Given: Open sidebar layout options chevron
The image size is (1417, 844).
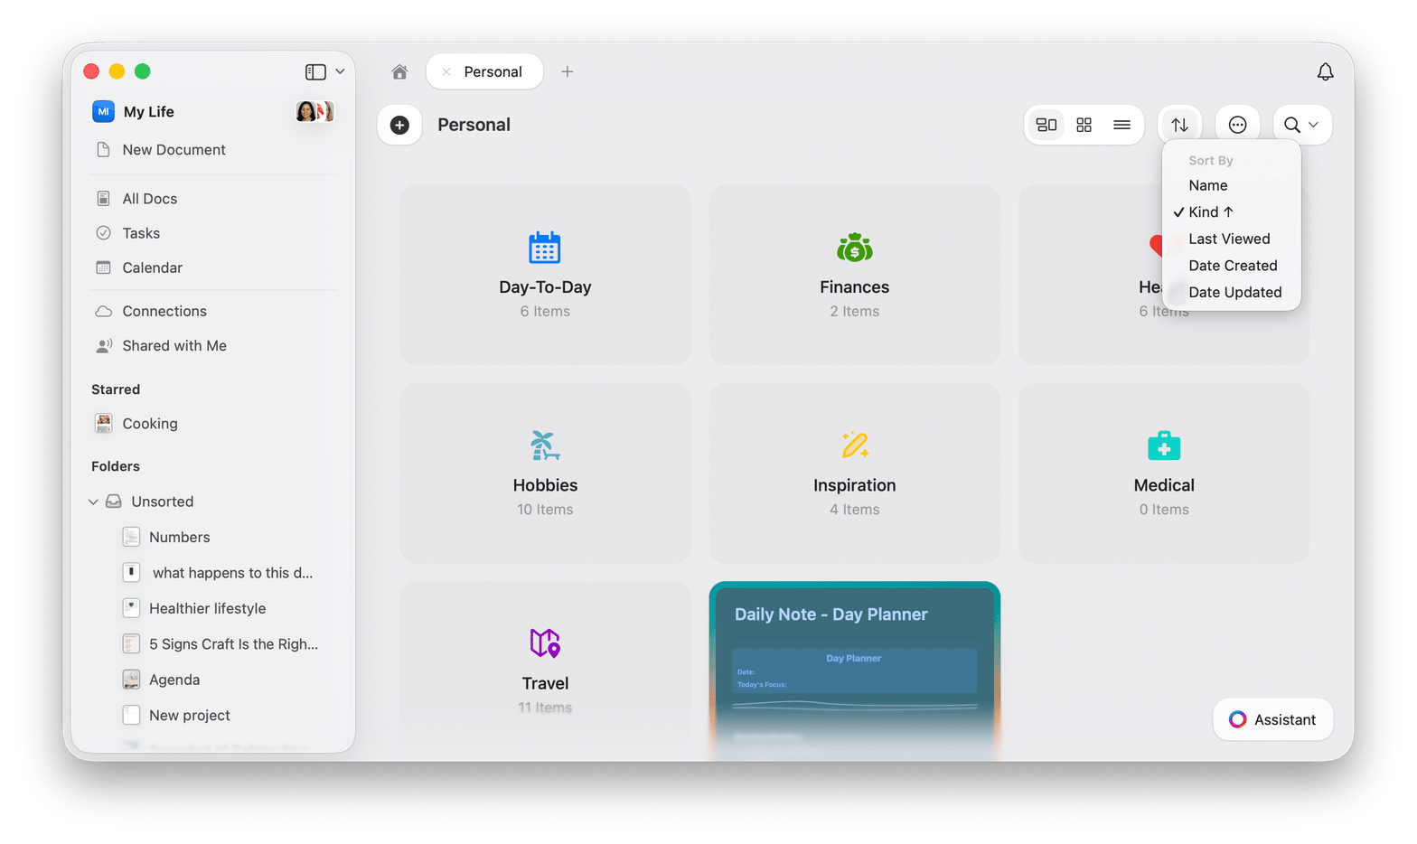Looking at the screenshot, I should tap(340, 71).
